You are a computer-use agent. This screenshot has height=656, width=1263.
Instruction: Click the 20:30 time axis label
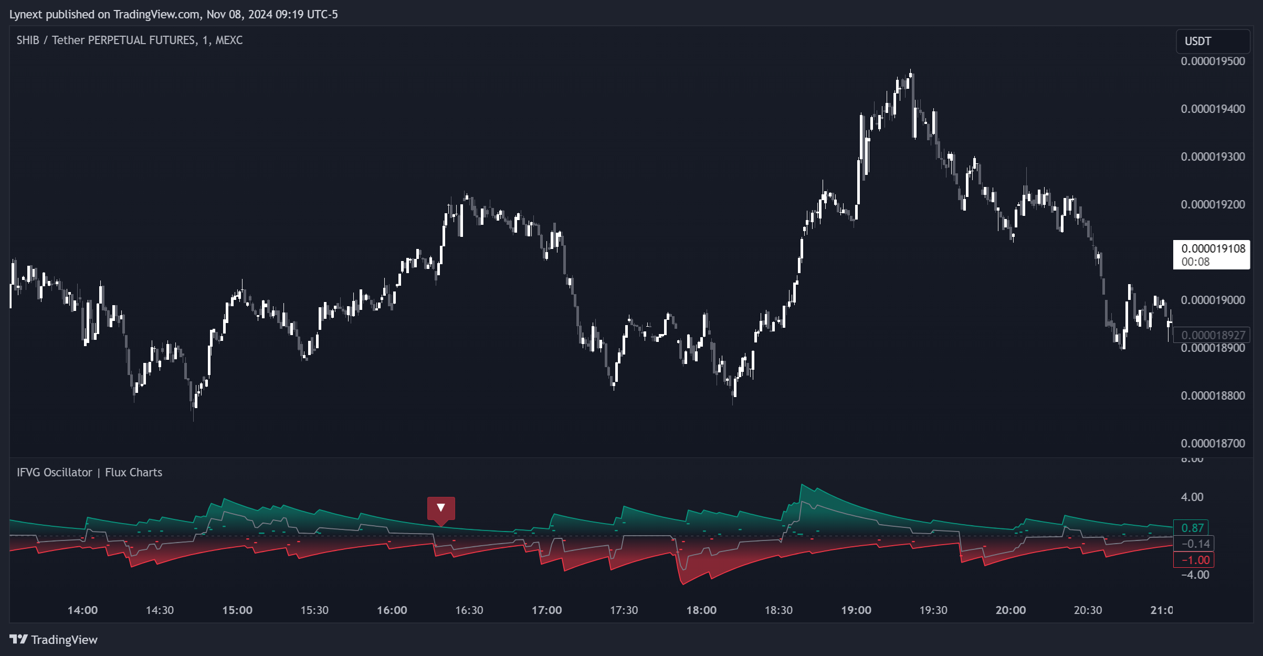pos(1088,610)
